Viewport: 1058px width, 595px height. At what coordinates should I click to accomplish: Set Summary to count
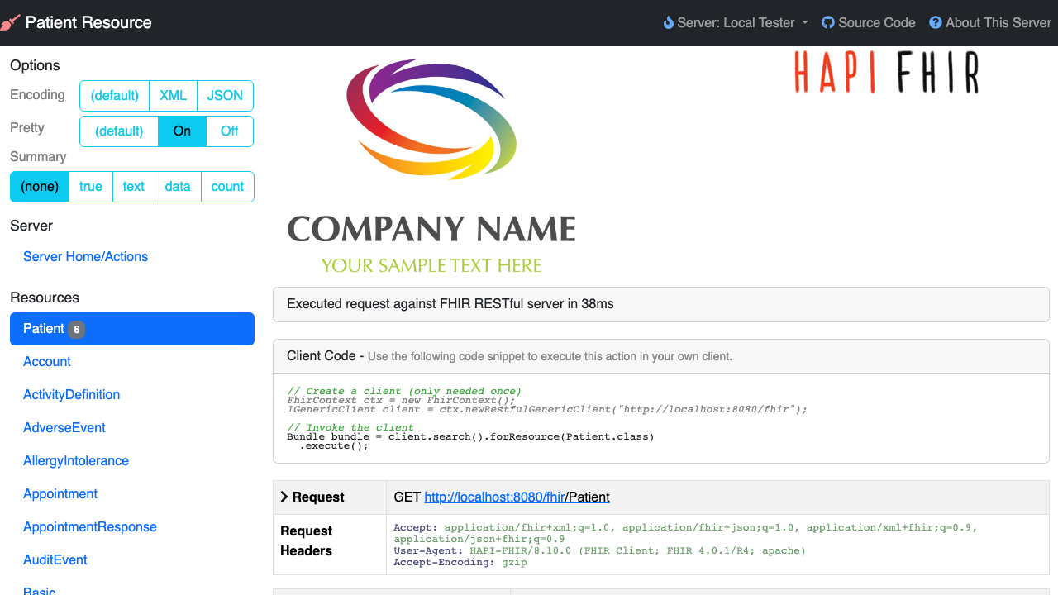(227, 187)
